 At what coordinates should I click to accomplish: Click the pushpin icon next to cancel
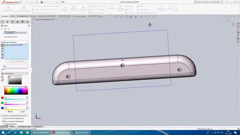[8, 29]
